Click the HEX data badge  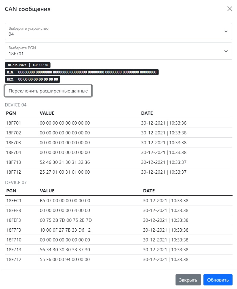point(32,79)
